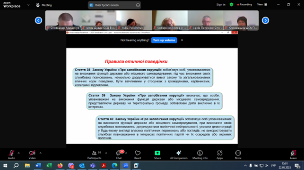The image size is (304, 170).
Task: Open the React emoji menu
Action: pos(138,155)
